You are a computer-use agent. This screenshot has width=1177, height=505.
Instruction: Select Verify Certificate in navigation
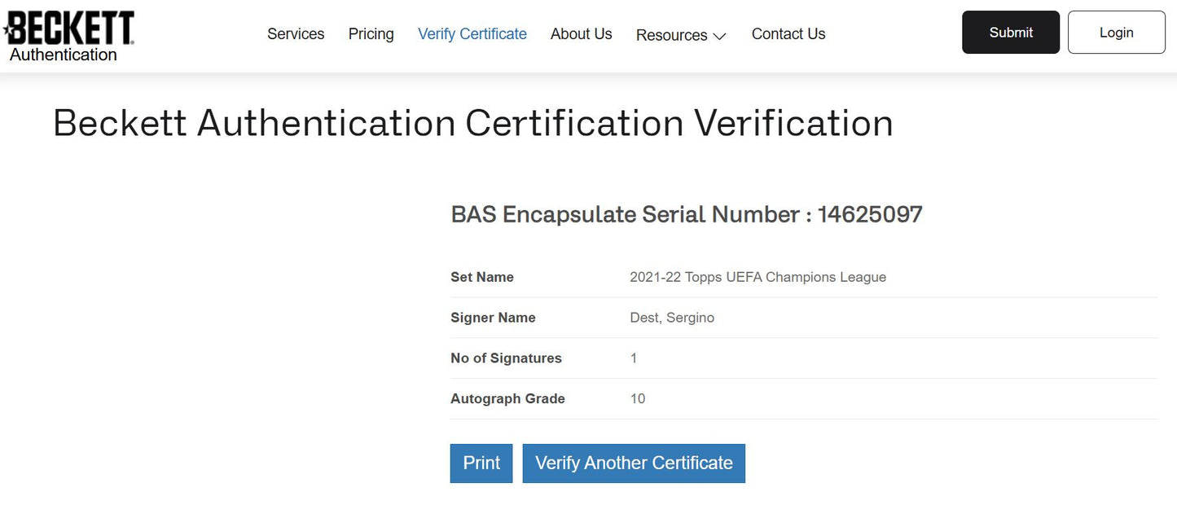pos(472,34)
